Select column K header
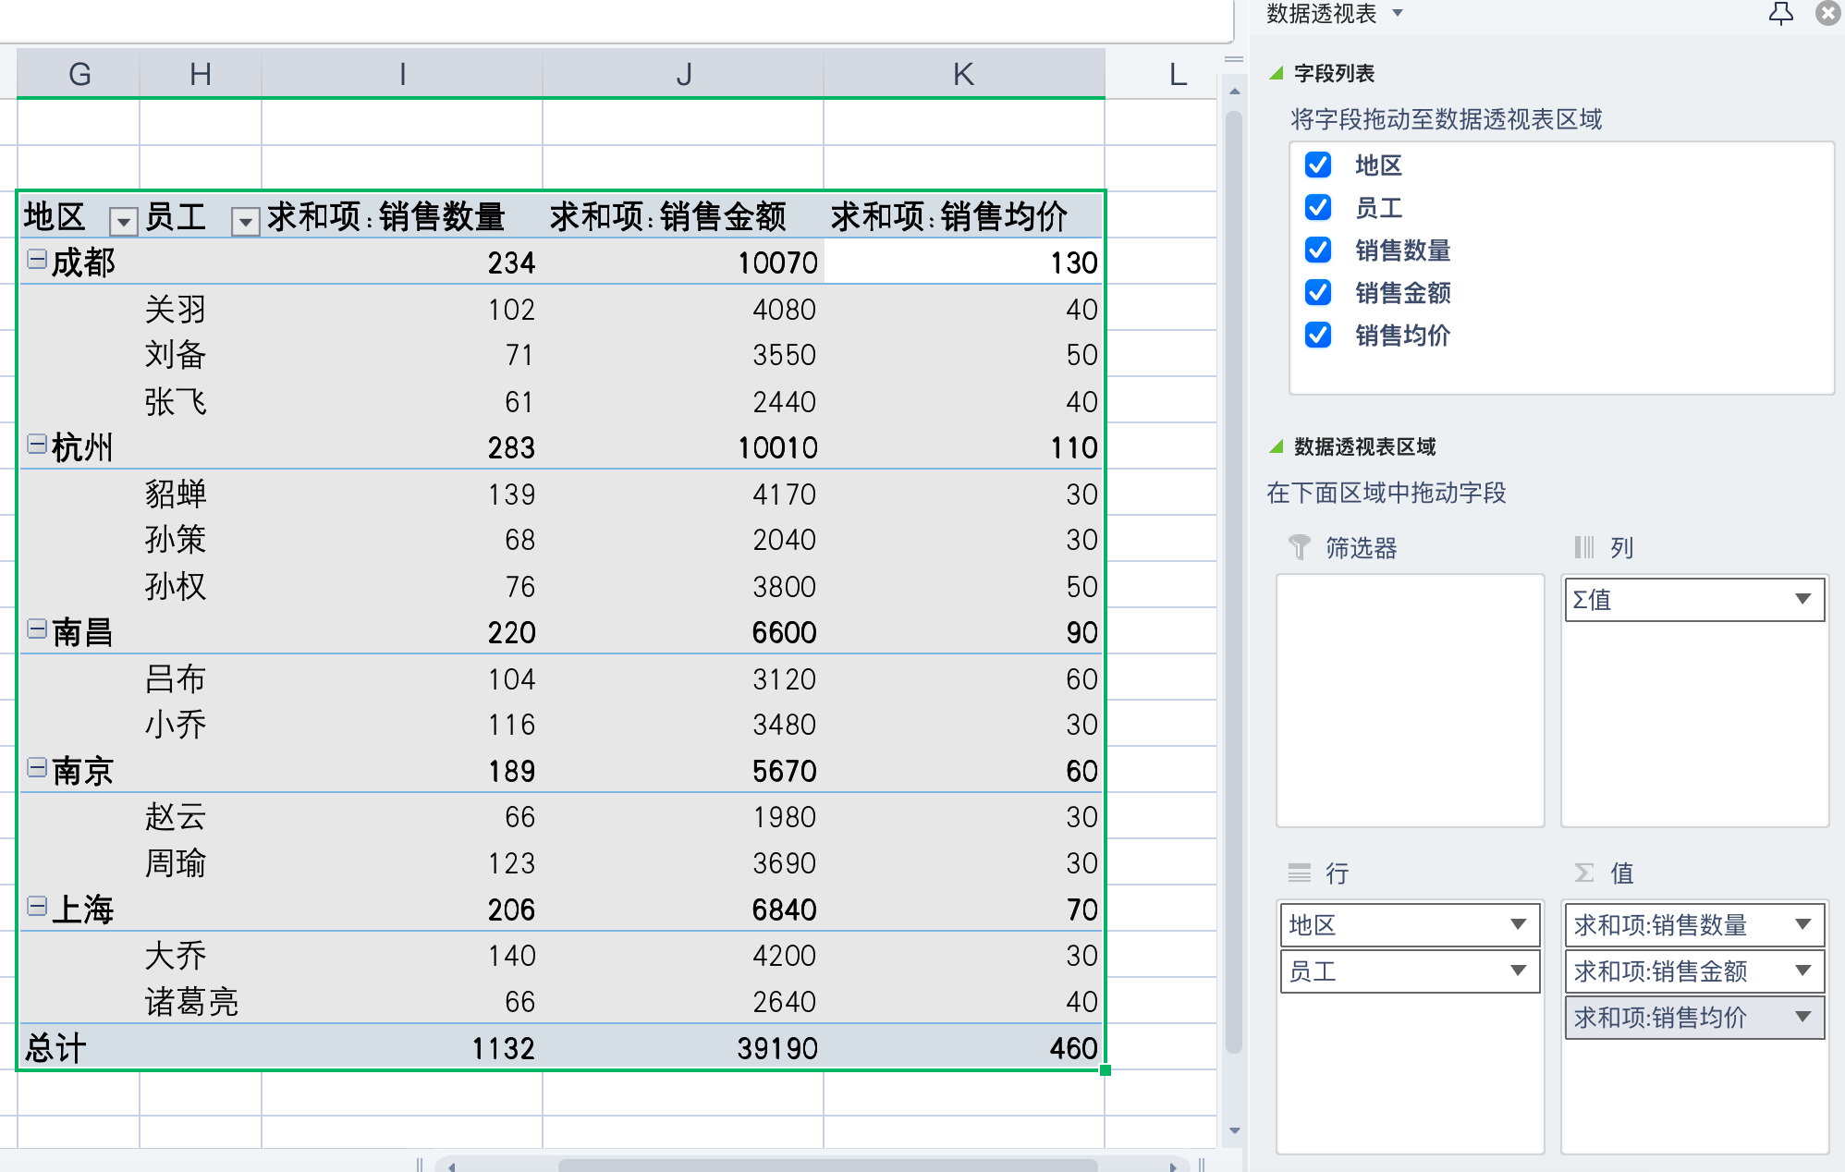Image resolution: width=1845 pixels, height=1172 pixels. tap(963, 74)
